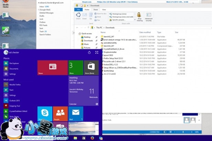The width and height of the screenshot is (212, 141).
Task: Click ed chester user account in Start menu
Action: coord(14,53)
